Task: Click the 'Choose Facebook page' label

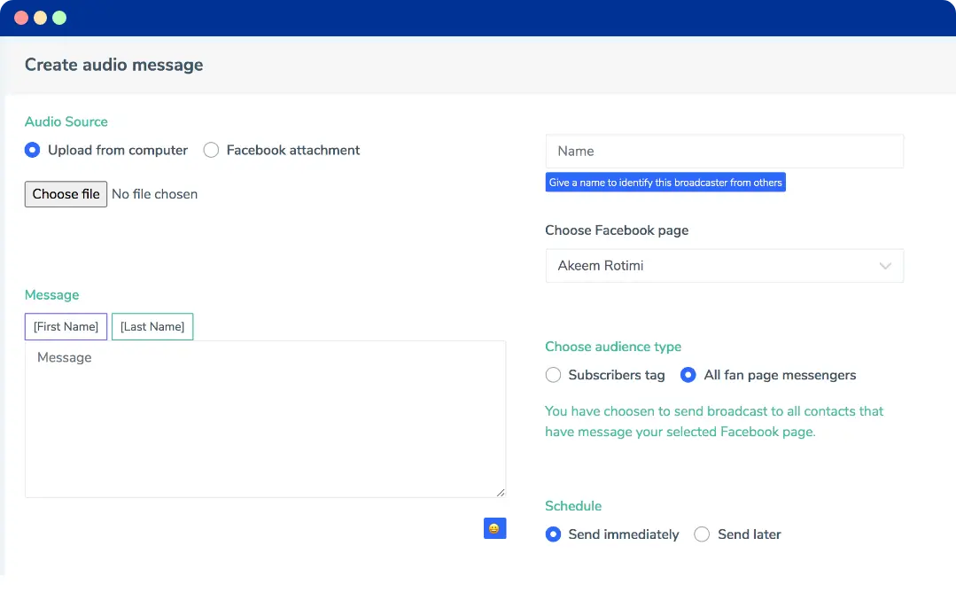Action: click(x=617, y=230)
